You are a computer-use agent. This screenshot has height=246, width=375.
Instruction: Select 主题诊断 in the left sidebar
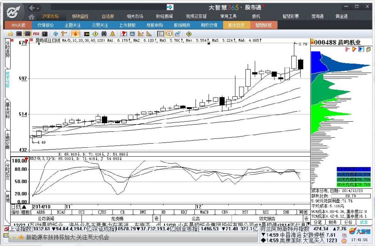coord(8,145)
